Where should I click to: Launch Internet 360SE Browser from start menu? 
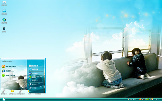tap(8, 71)
